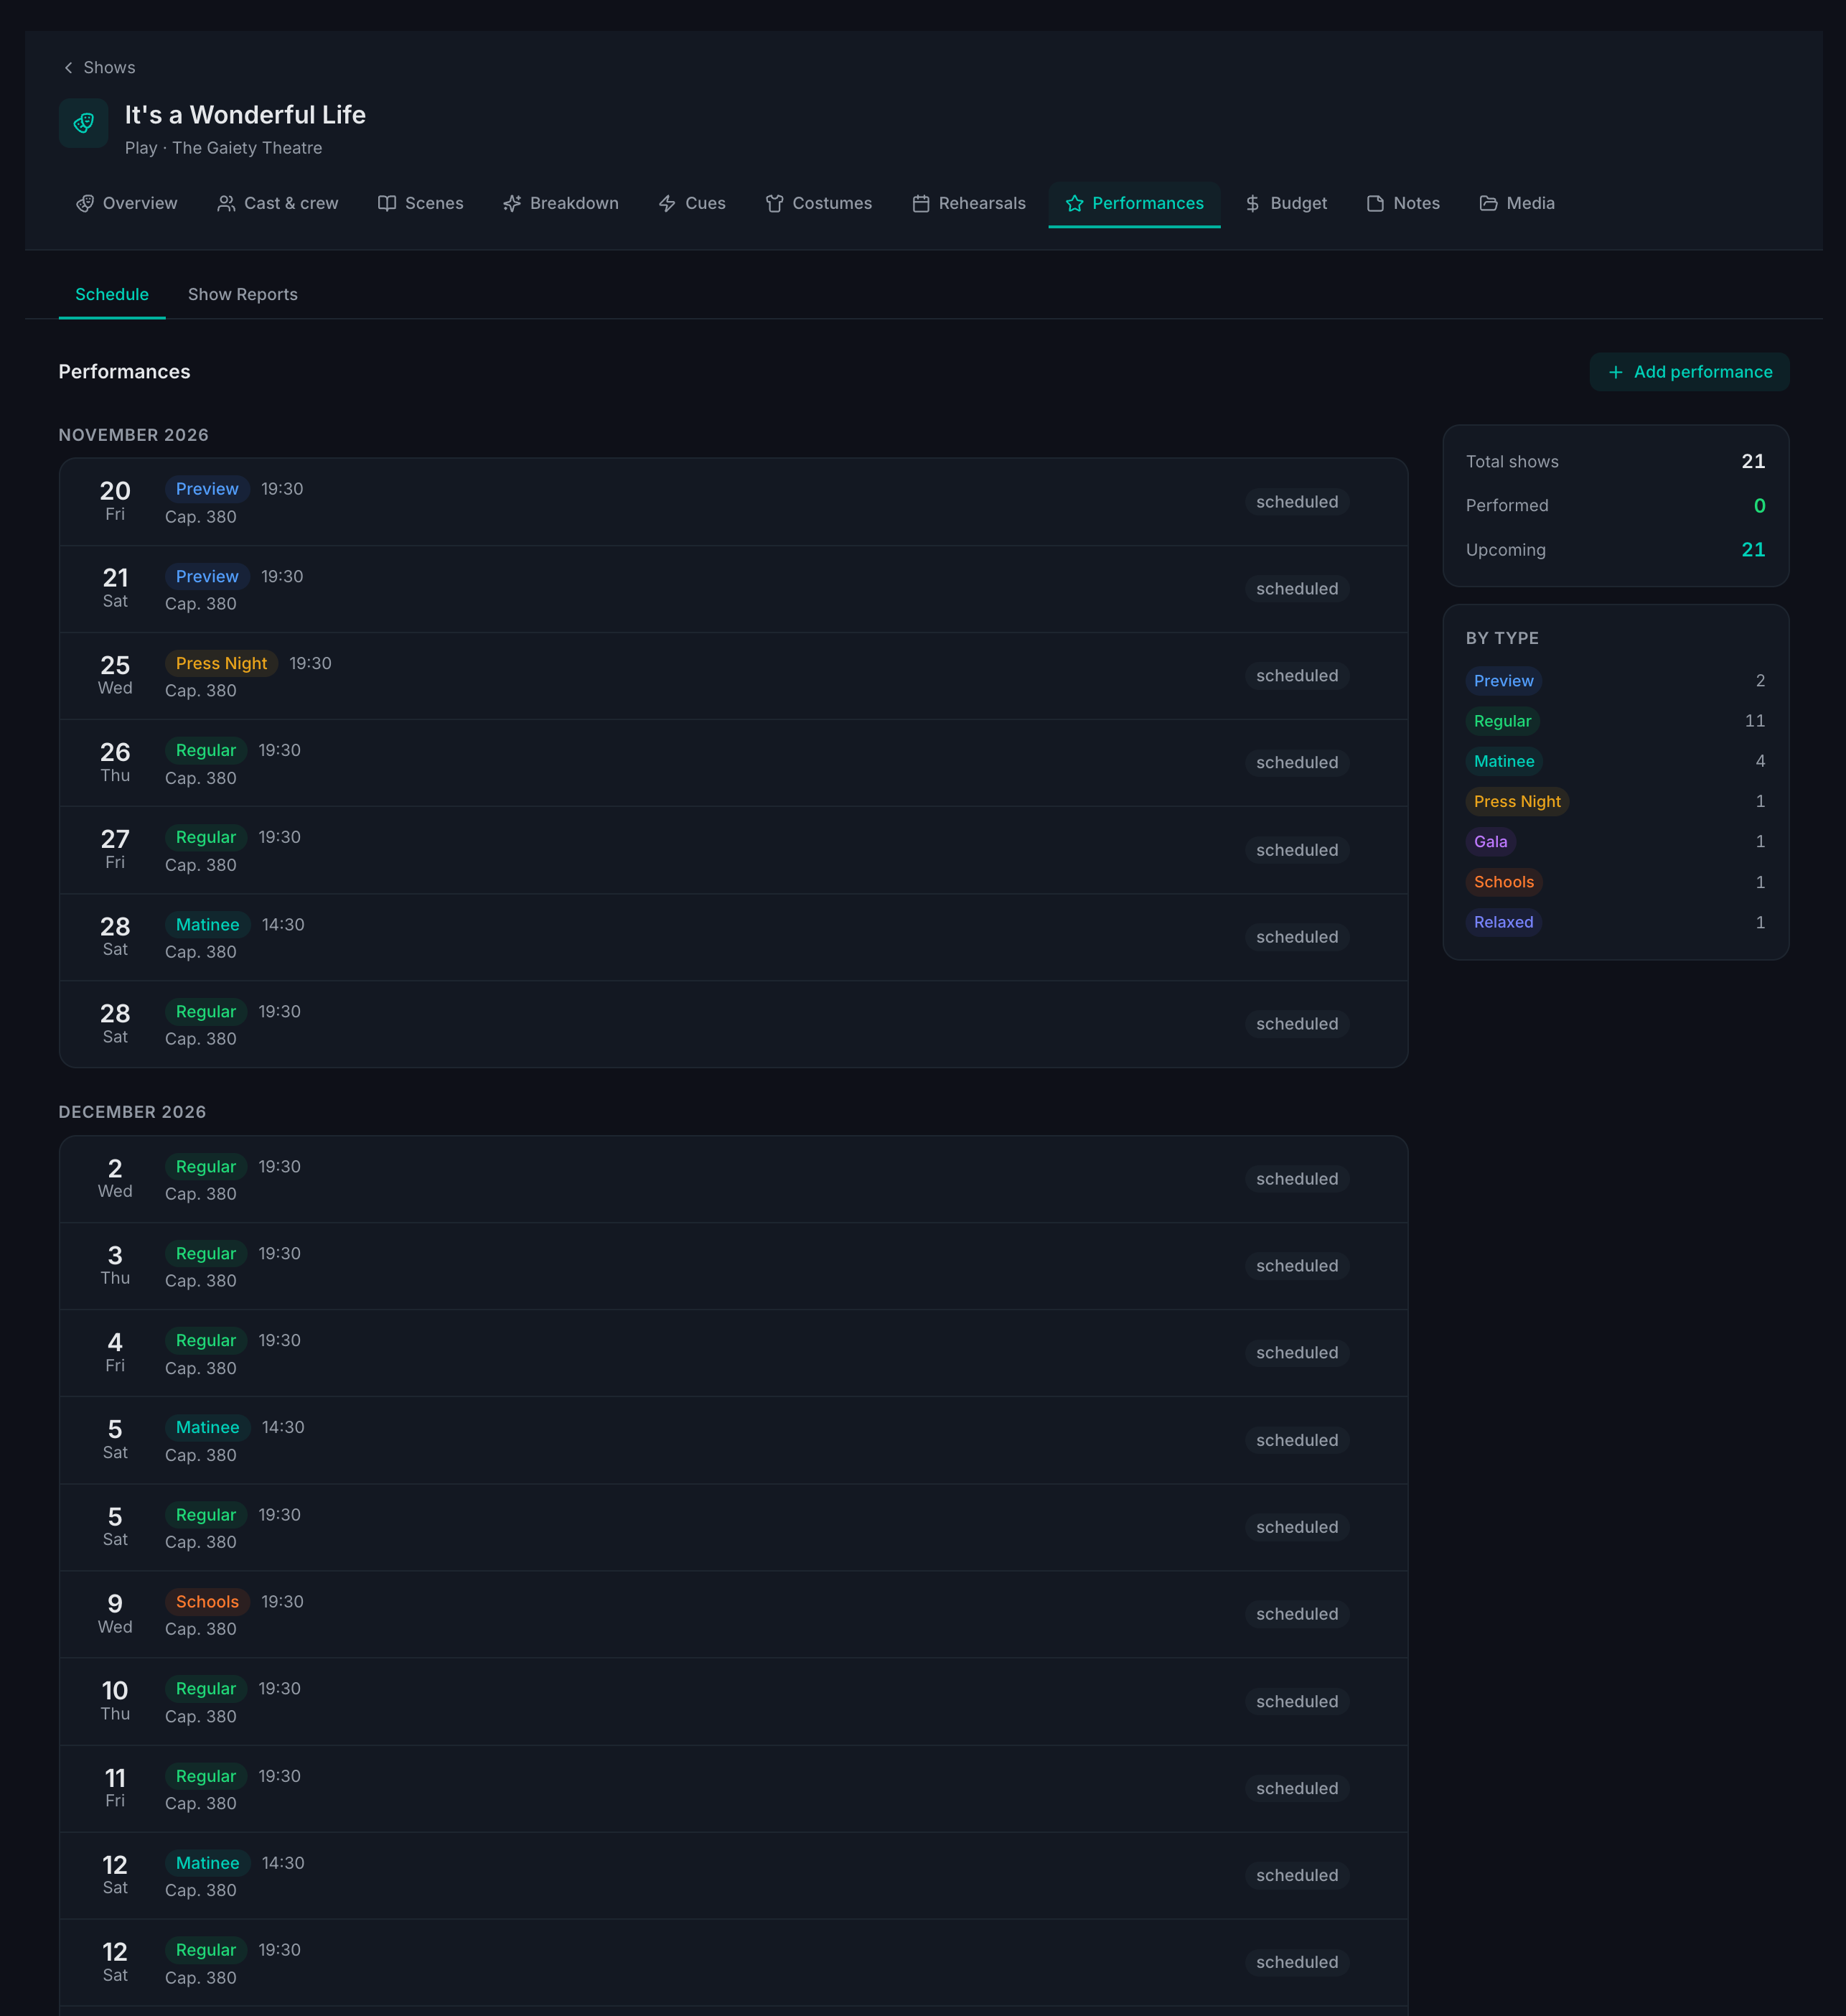
Task: Select the December 9 Schools performance row
Action: [x=734, y=1615]
